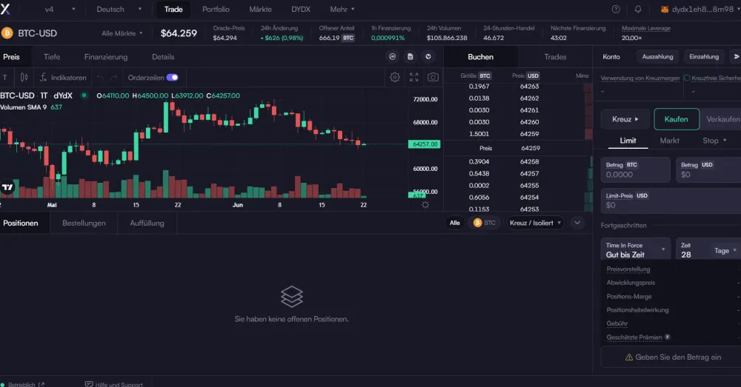
Task: Click the dYdX X logo
Action: (x=5, y=9)
